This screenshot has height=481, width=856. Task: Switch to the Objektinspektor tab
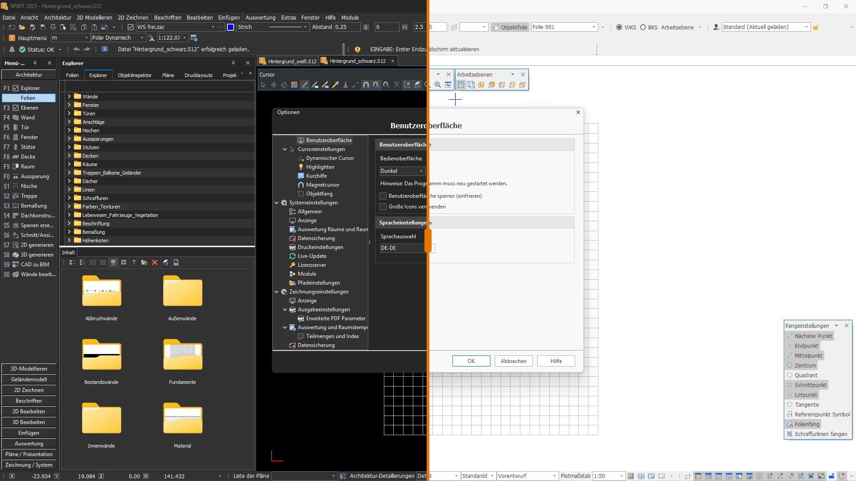pos(135,75)
